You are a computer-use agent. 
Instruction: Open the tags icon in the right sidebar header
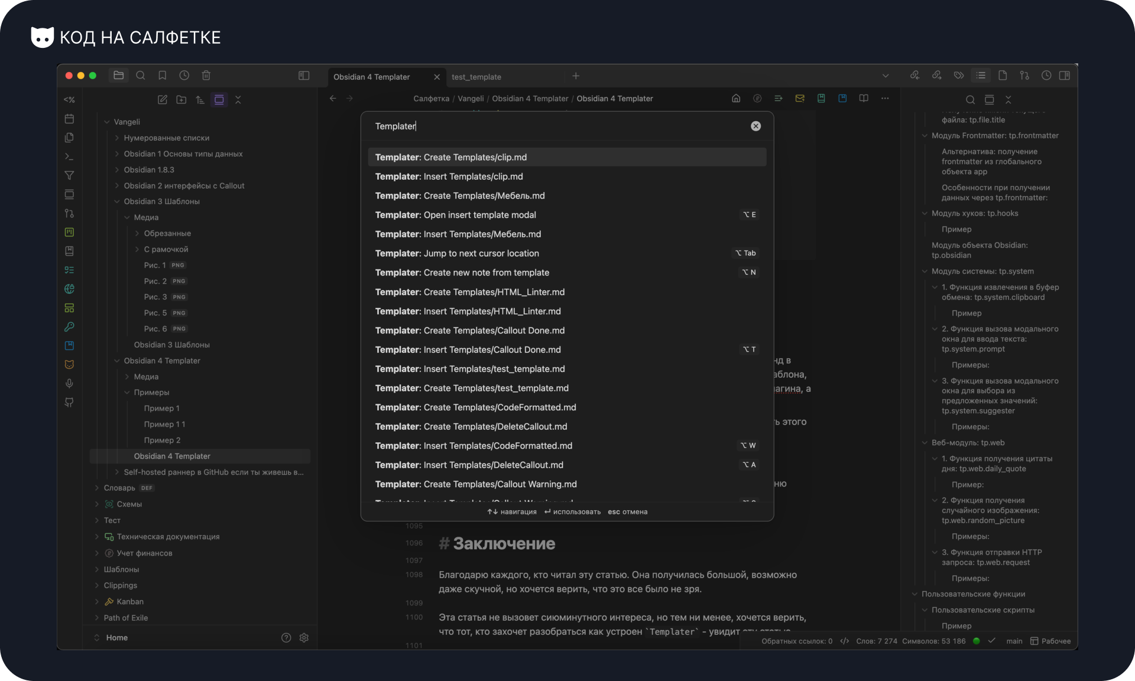click(959, 76)
